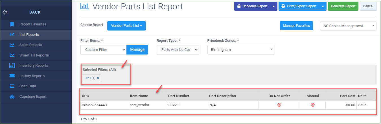Expand the Print/Export Report arrow menu
Image resolution: width=381 pixels, height=124 pixels.
tap(323, 6)
